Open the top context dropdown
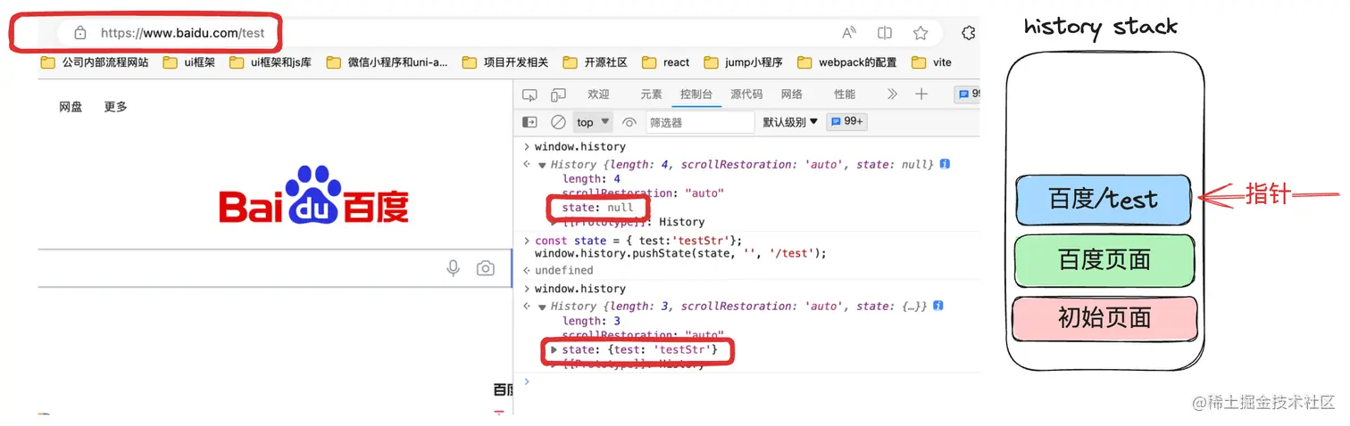This screenshot has width=1350, height=426. coord(593,122)
